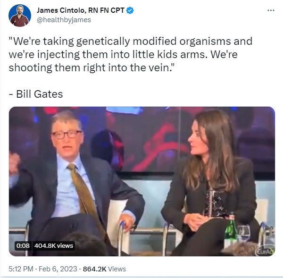
Task: Click the display name James Cintolo, RN FN CPT
Action: click(81, 10)
